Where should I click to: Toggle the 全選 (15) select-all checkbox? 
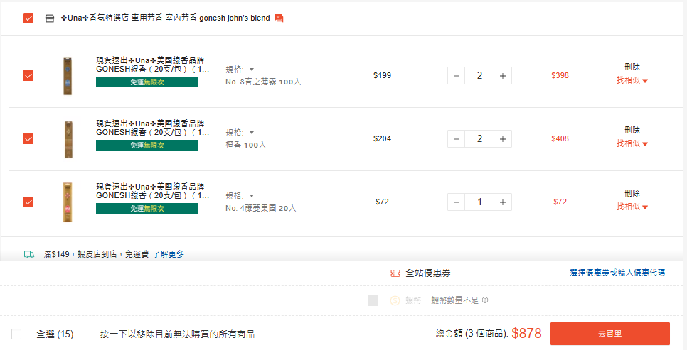point(17,334)
